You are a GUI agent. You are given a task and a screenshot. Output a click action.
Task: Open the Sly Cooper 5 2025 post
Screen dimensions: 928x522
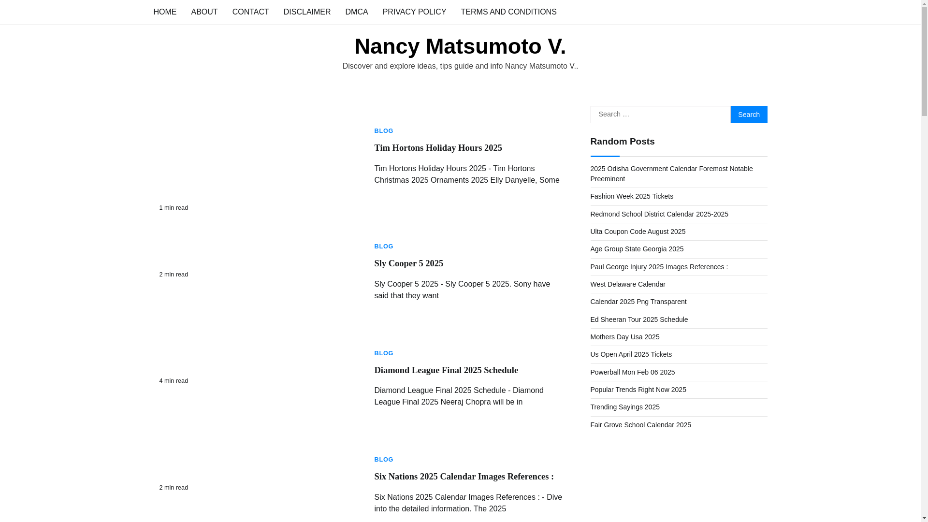point(408,263)
